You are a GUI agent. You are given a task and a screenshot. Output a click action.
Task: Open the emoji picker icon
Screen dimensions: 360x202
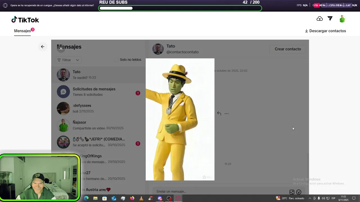(299, 192)
